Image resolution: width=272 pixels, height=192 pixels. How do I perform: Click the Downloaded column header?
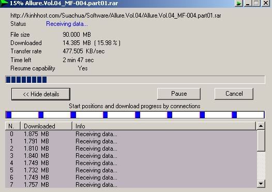tap(46, 126)
